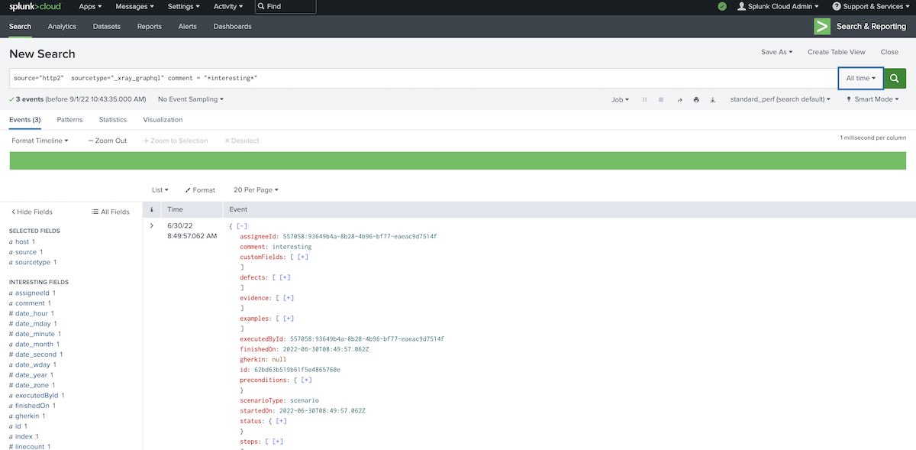Open the All time range picker
This screenshot has height=450, width=916.
click(860, 78)
